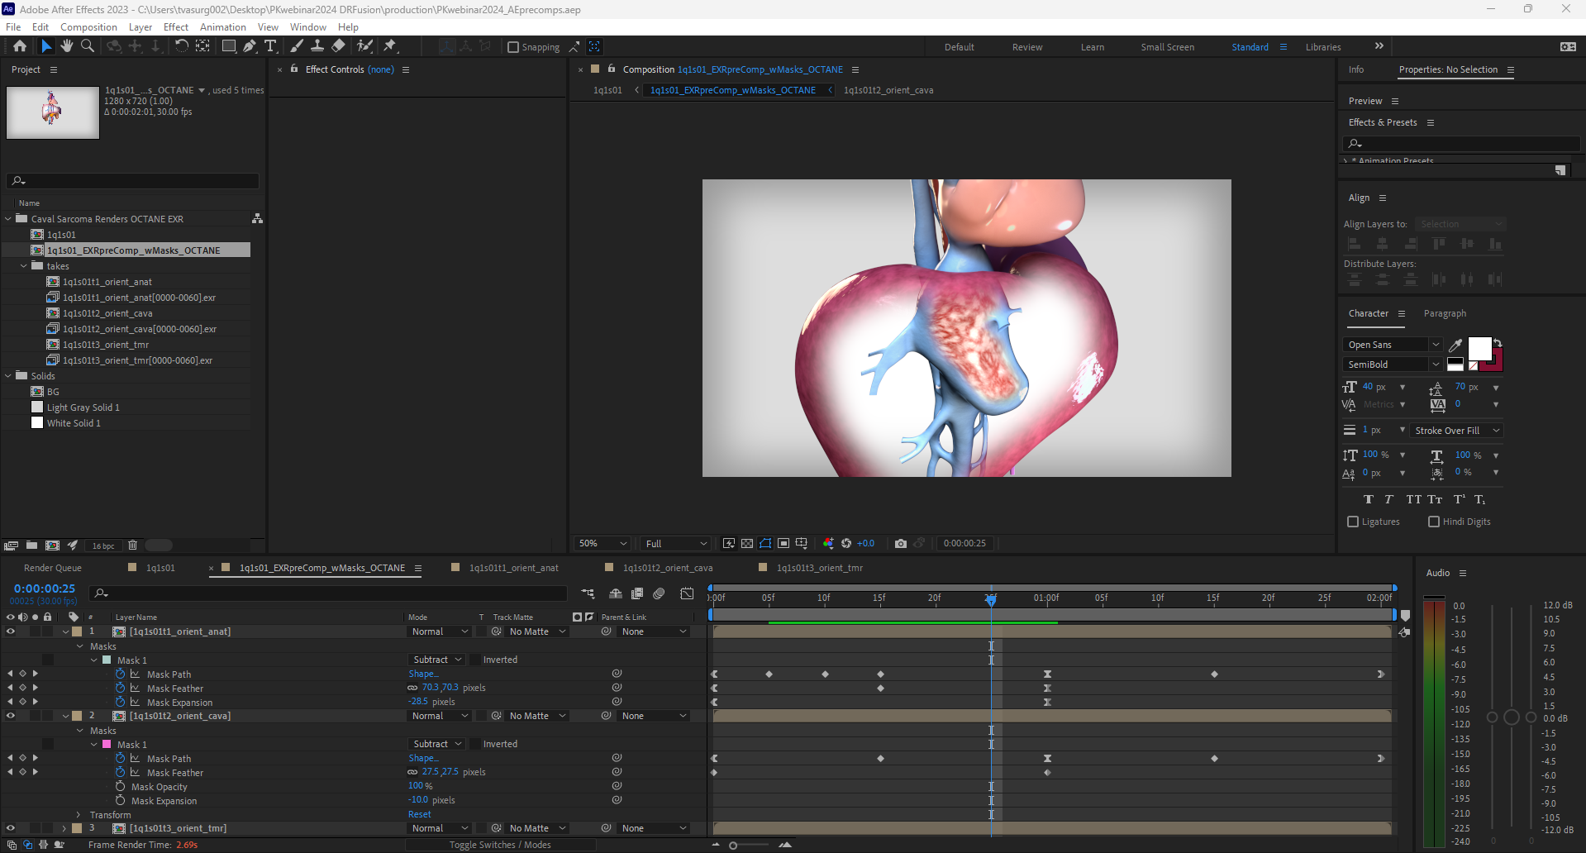Image resolution: width=1586 pixels, height=853 pixels.
Task: Open the Graph Editor icon
Action: coord(687,593)
